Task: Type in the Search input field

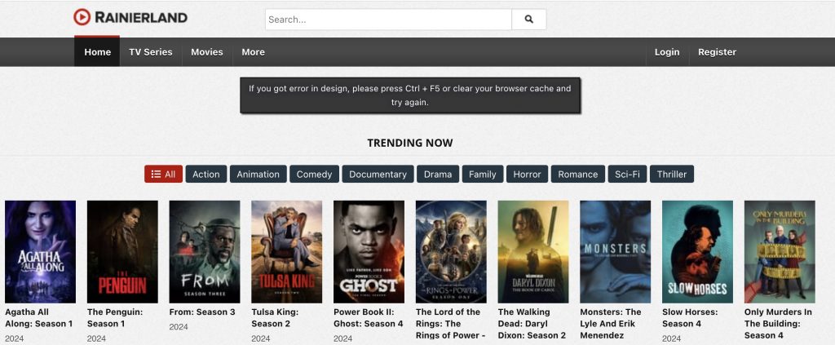Action: click(388, 20)
